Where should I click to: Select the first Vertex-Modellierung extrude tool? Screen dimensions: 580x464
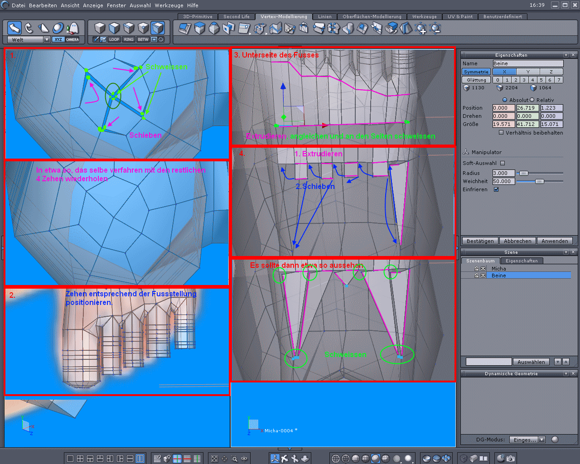pyautogui.click(x=185, y=29)
